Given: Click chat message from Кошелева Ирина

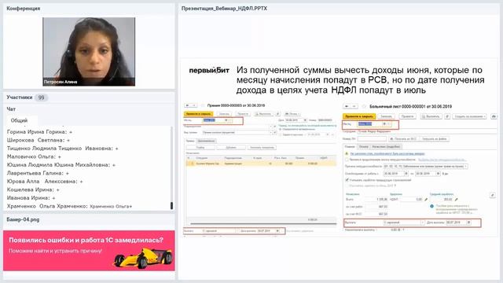Looking at the screenshot, I should (x=33, y=189).
